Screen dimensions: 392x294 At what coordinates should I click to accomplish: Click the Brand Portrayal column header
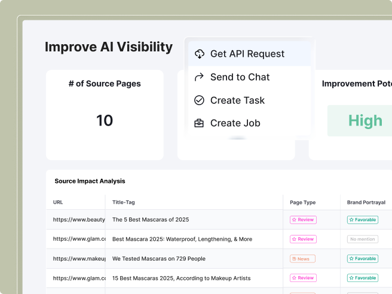(366, 203)
